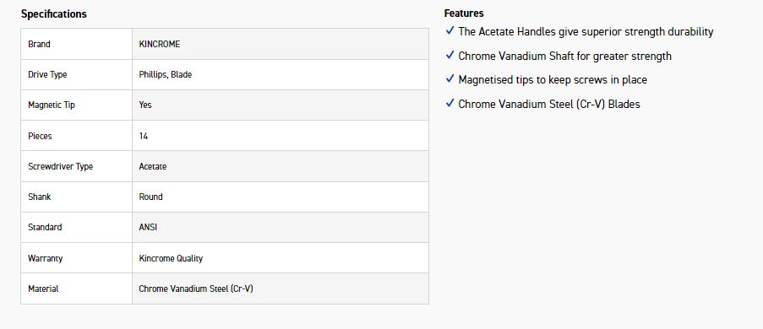Select the text 'Magnetised tips to keep screws in place'
763x329 pixels.
click(x=553, y=79)
